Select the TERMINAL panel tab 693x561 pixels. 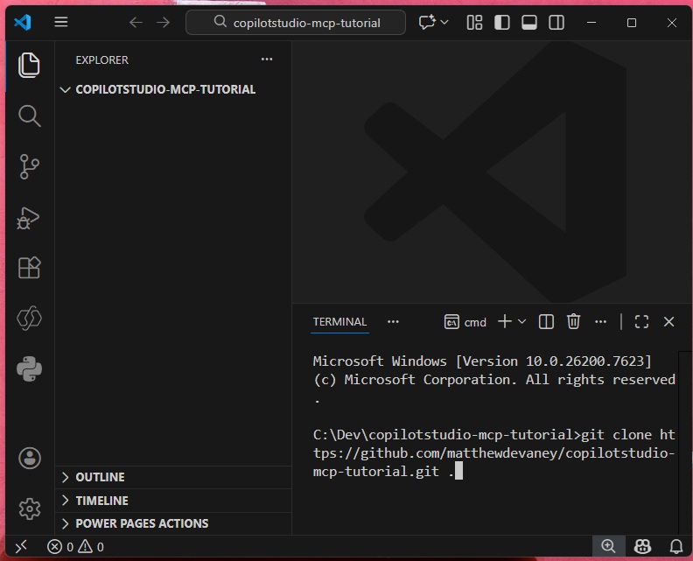coord(339,322)
